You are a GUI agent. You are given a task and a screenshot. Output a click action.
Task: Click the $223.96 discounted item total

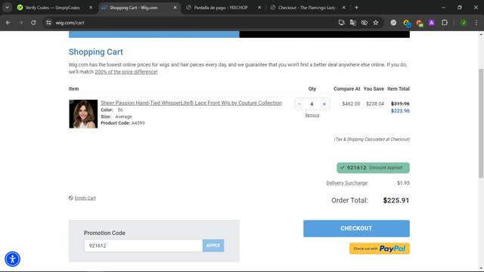tap(400, 111)
